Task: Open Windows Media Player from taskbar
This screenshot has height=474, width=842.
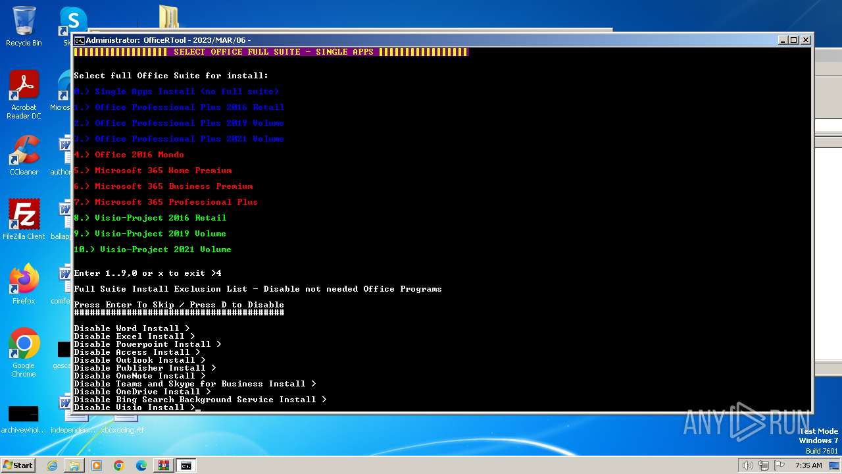Action: pyautogui.click(x=97, y=465)
